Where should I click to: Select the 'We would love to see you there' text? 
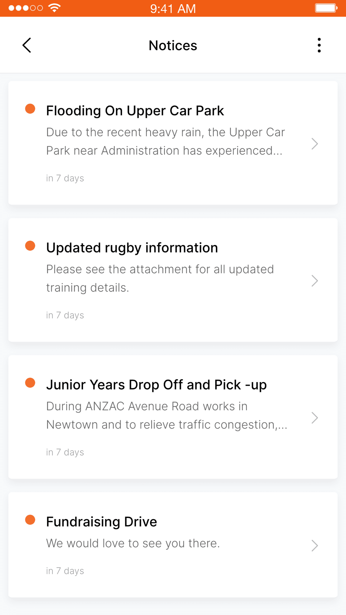(133, 543)
